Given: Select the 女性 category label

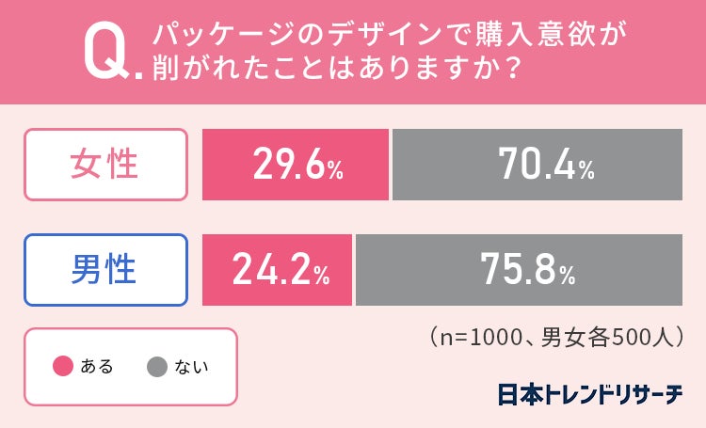Looking at the screenshot, I should (x=104, y=166).
